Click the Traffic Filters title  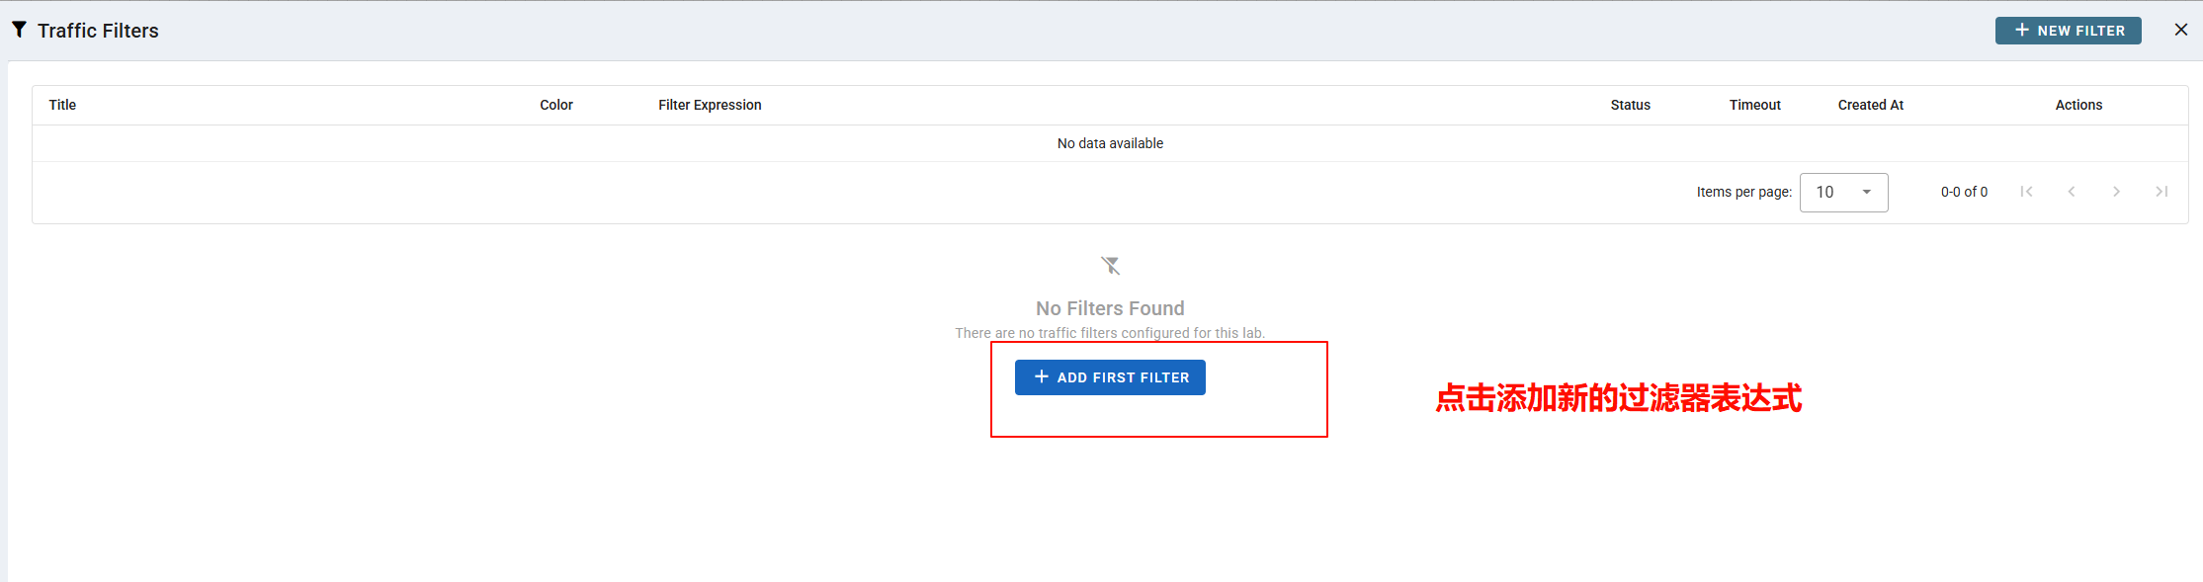[x=98, y=31]
